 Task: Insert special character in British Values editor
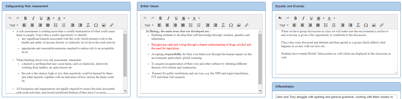click(231, 25)
